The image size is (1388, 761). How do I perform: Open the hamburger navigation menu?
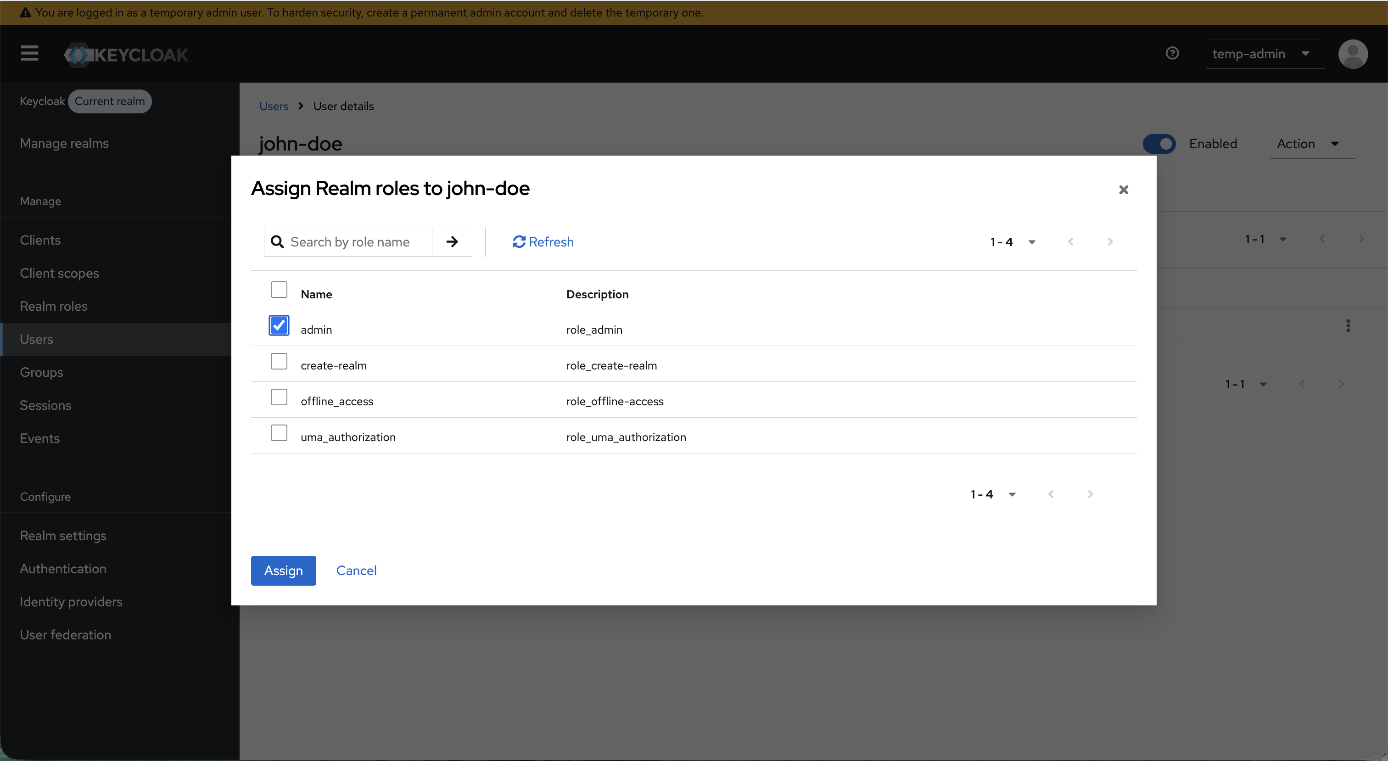click(29, 53)
